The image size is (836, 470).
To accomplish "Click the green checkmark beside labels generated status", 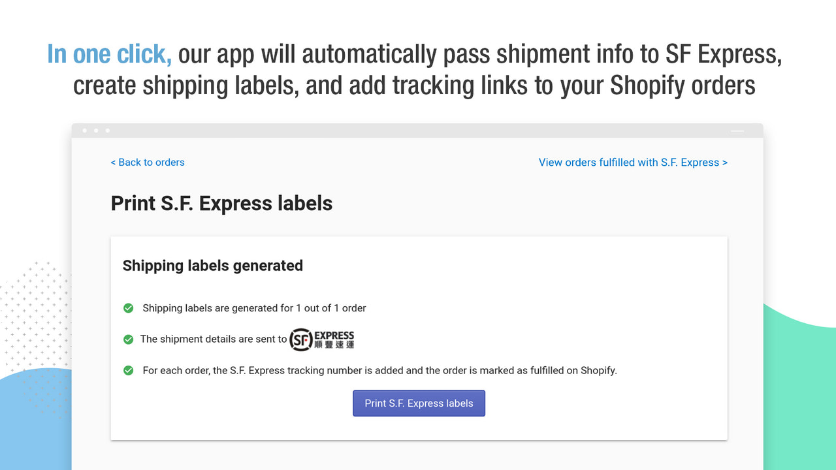I will tap(128, 307).
